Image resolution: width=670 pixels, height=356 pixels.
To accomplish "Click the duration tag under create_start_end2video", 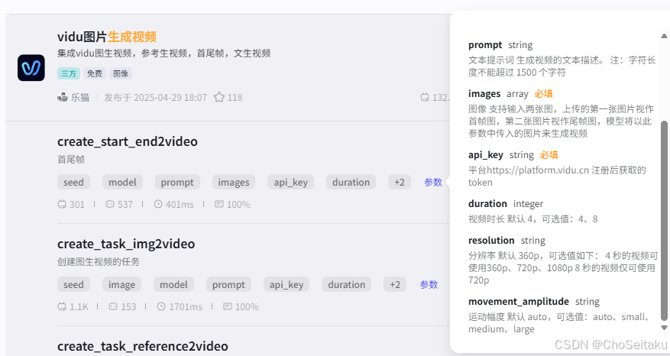I will coord(351,182).
